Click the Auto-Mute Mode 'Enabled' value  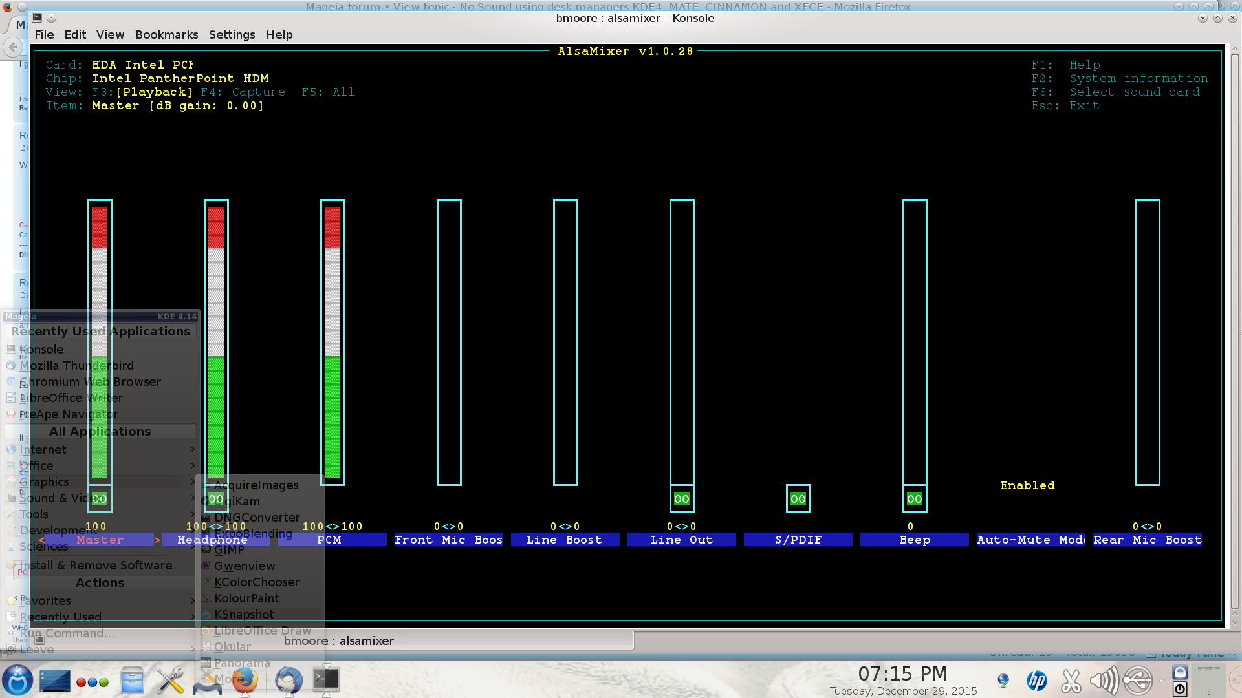[1027, 485]
